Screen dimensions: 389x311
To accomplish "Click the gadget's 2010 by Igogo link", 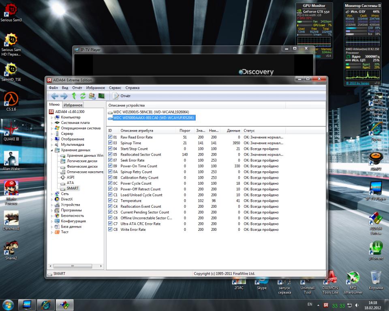I will tap(357, 83).
